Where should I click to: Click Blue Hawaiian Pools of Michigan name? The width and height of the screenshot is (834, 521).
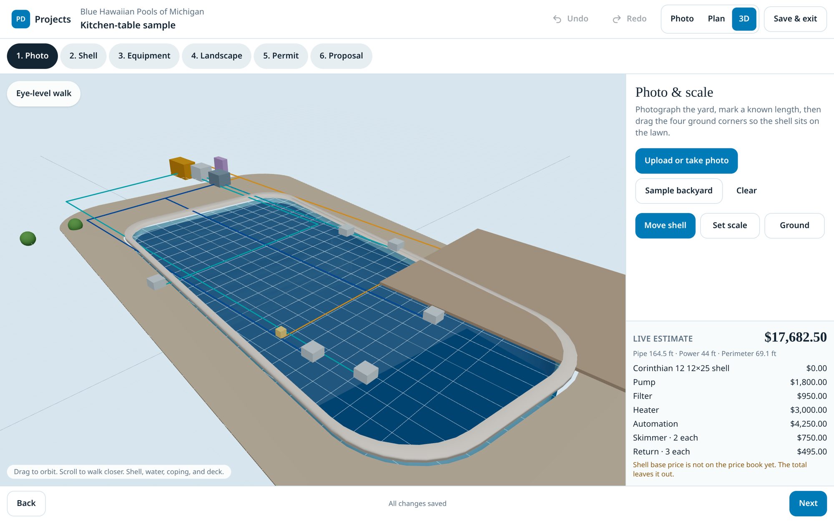click(x=142, y=12)
